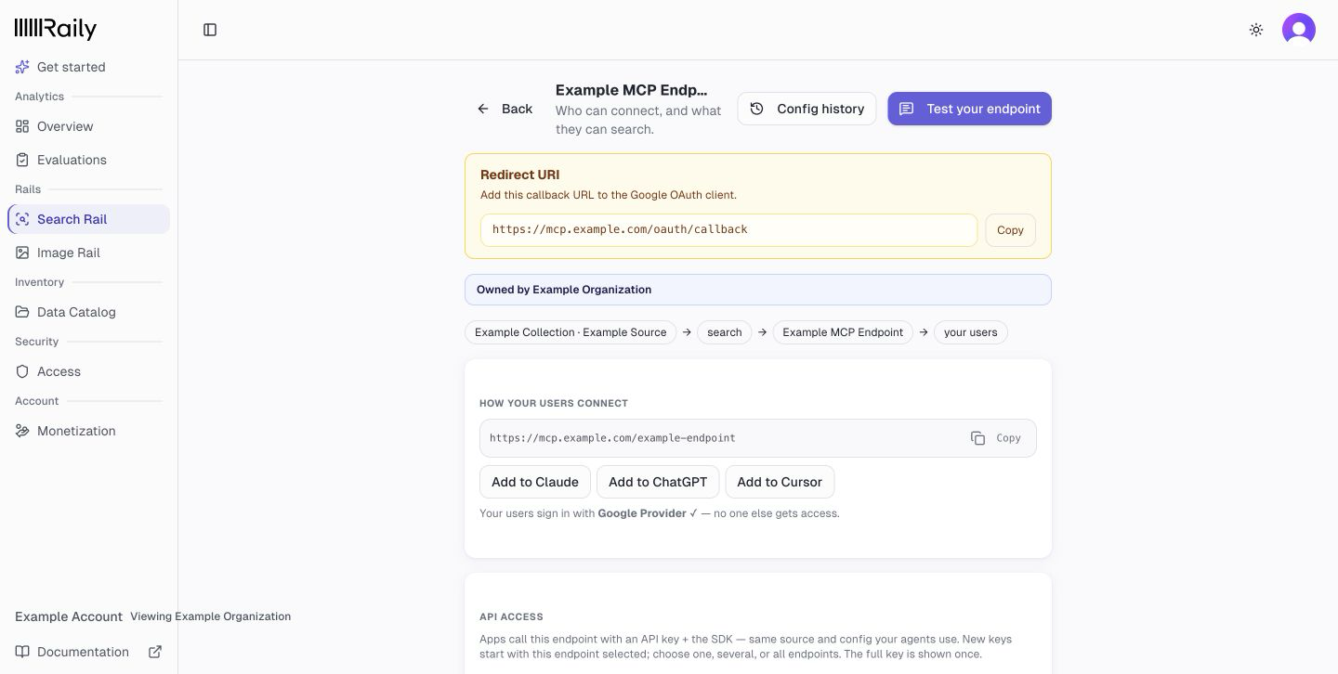This screenshot has height=674, width=1338.
Task: Open Get started in the sidebar
Action: click(x=88, y=67)
